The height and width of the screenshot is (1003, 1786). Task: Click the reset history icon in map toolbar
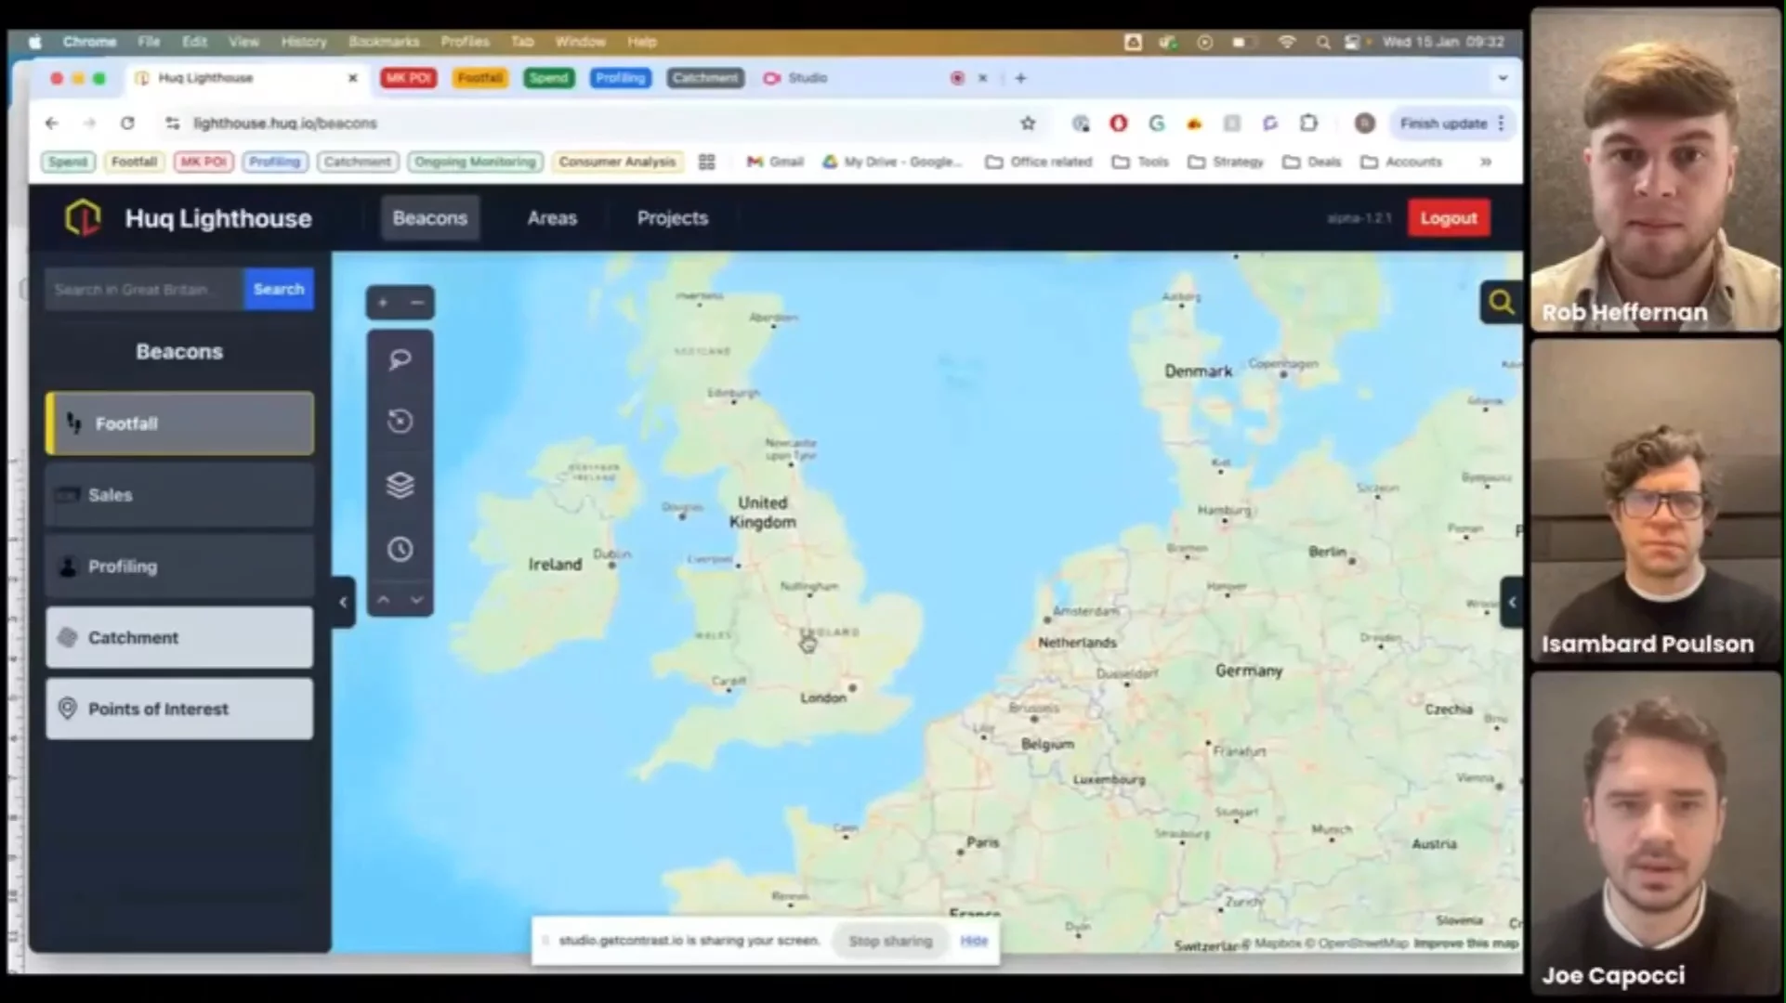[400, 422]
